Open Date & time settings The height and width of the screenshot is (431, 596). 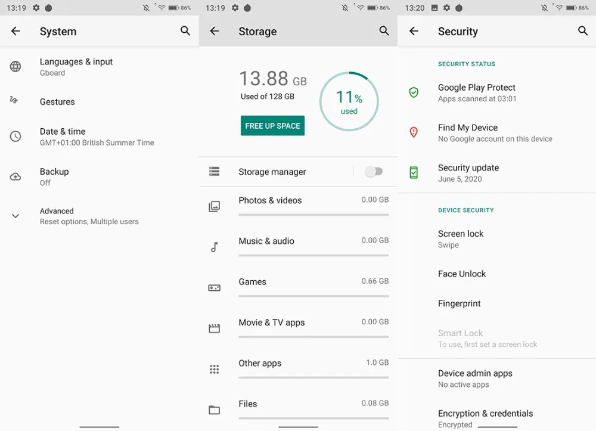coord(99,137)
